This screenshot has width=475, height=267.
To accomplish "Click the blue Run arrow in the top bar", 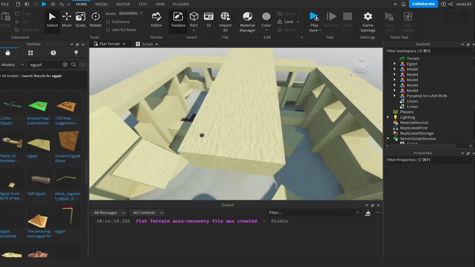I will (x=44, y=4).
